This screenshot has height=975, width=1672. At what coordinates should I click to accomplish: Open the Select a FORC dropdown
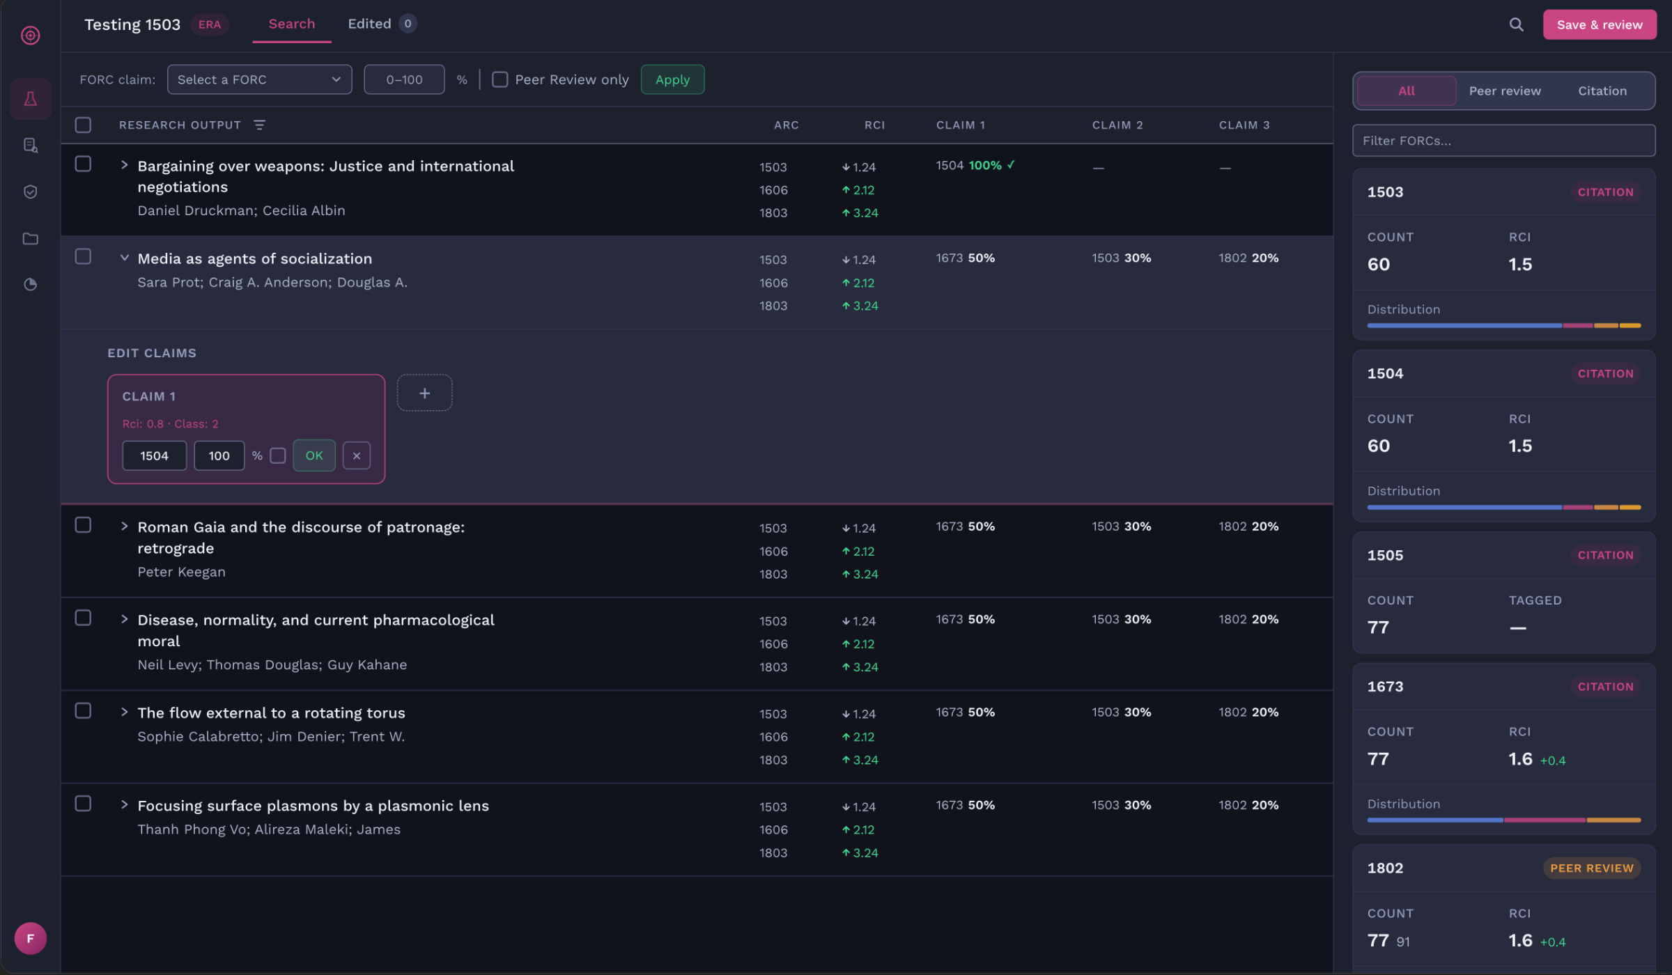[x=259, y=79]
